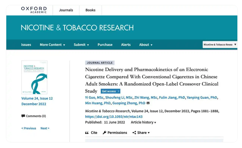
Task: Go to the Next article
Action: coord(45,128)
